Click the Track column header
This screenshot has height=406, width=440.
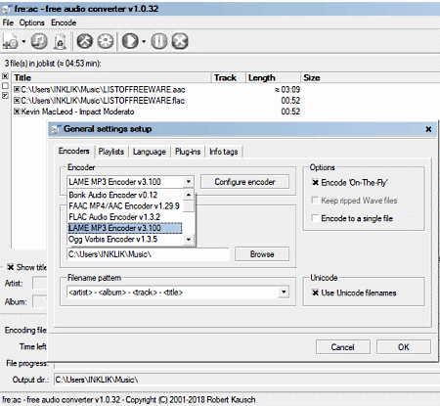point(229,78)
